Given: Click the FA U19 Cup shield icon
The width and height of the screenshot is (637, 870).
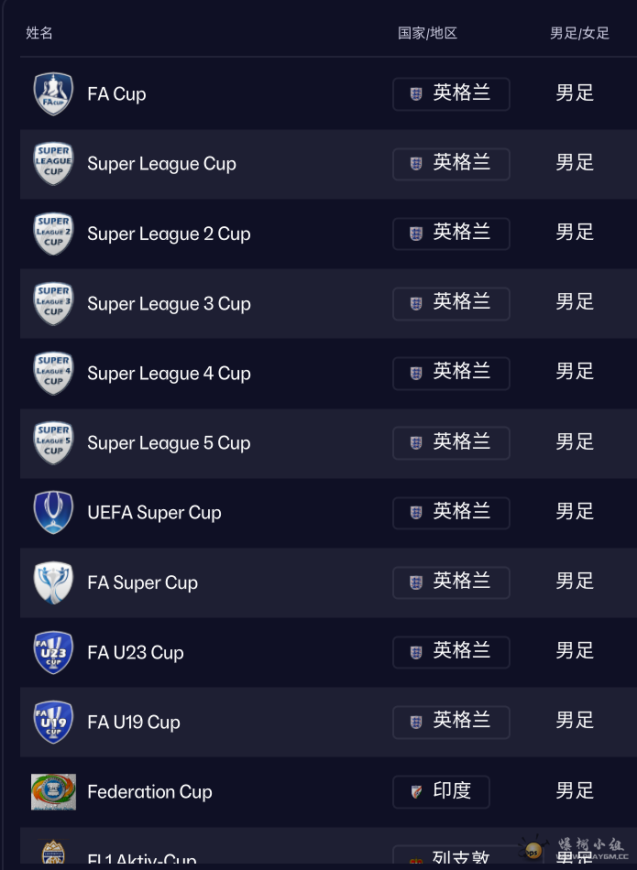Looking at the screenshot, I should (53, 722).
